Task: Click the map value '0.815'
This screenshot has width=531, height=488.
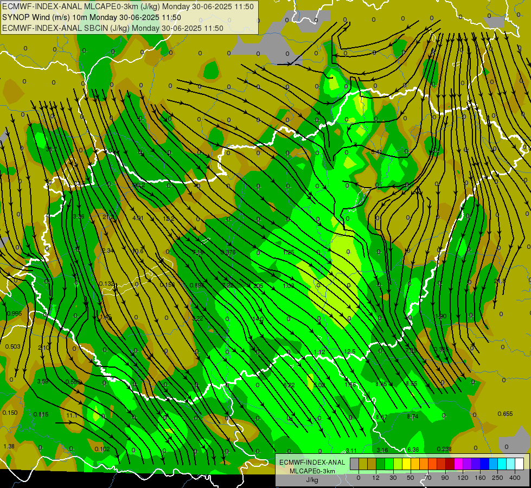Action: (41, 414)
